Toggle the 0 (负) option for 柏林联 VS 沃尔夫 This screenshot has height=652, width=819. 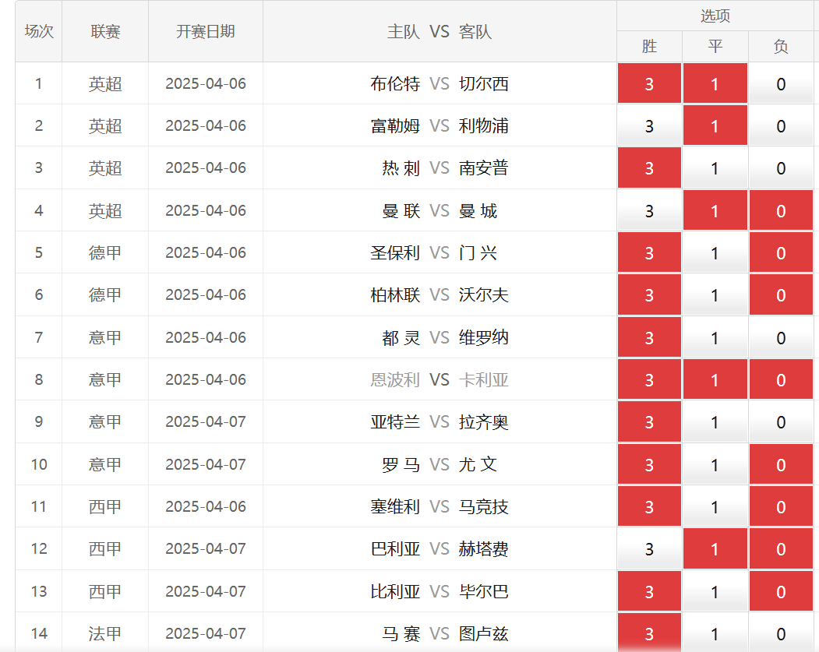[x=781, y=295]
